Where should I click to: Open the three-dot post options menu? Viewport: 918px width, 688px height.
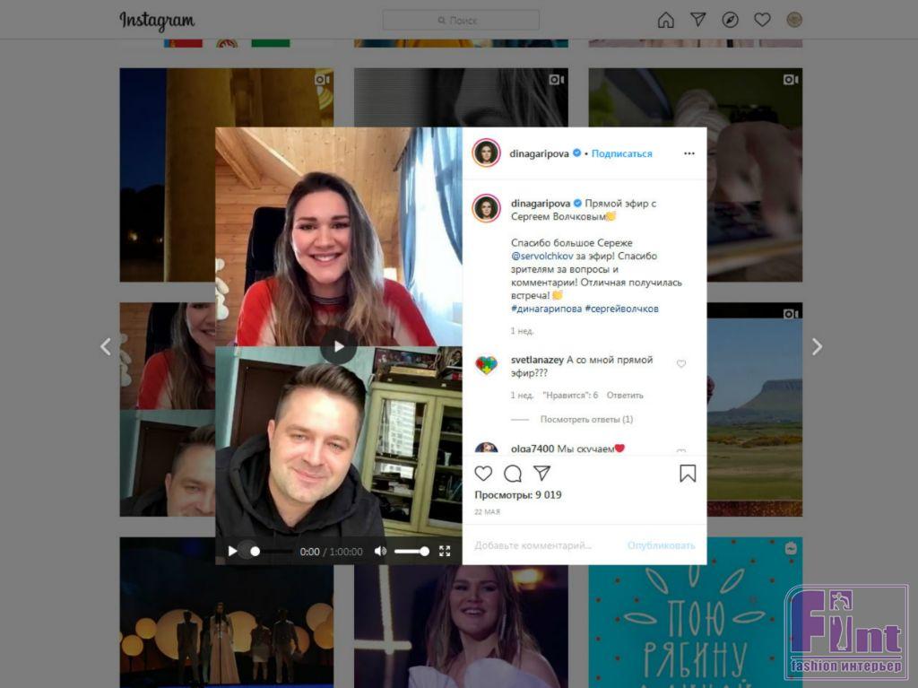(x=688, y=153)
